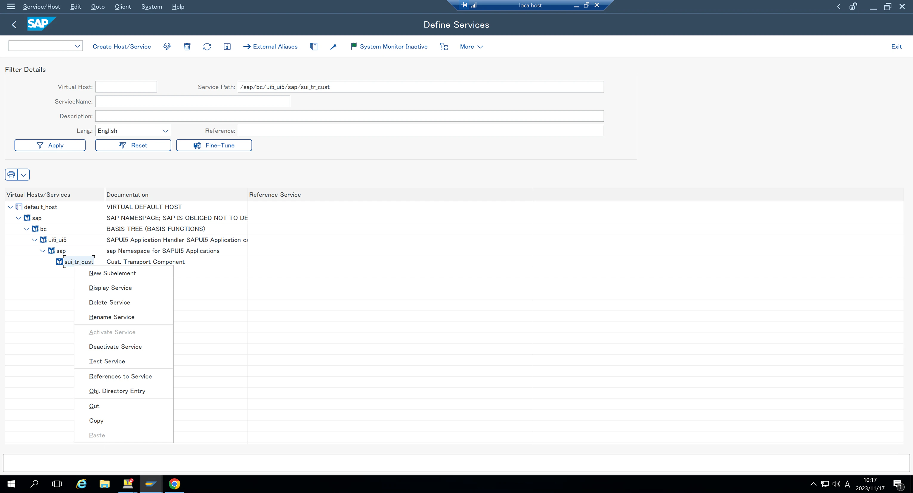The image size is (913, 493).
Task: Click the hierarchy tree icon in toolbar
Action: (x=444, y=47)
